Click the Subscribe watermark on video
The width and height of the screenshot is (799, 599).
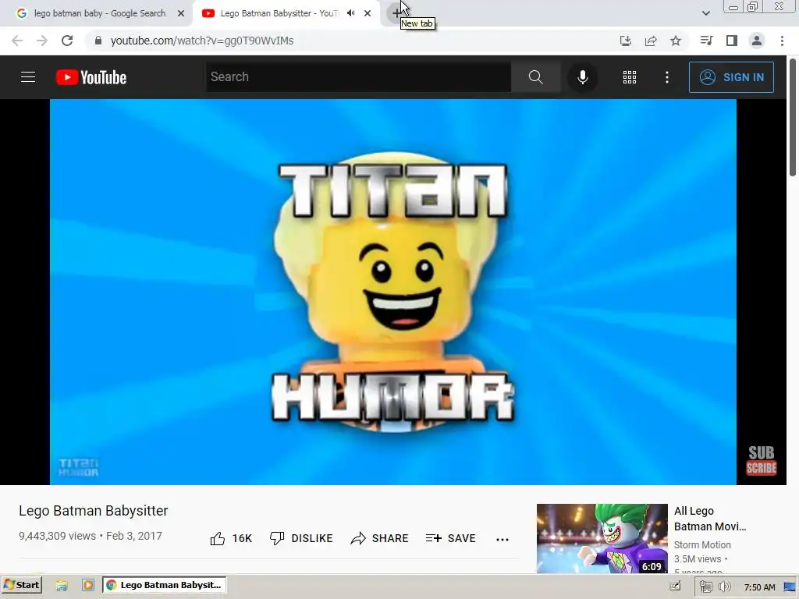[762, 460]
